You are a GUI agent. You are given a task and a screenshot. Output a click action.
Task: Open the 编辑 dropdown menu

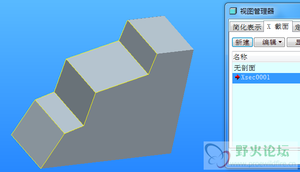pos(269,42)
